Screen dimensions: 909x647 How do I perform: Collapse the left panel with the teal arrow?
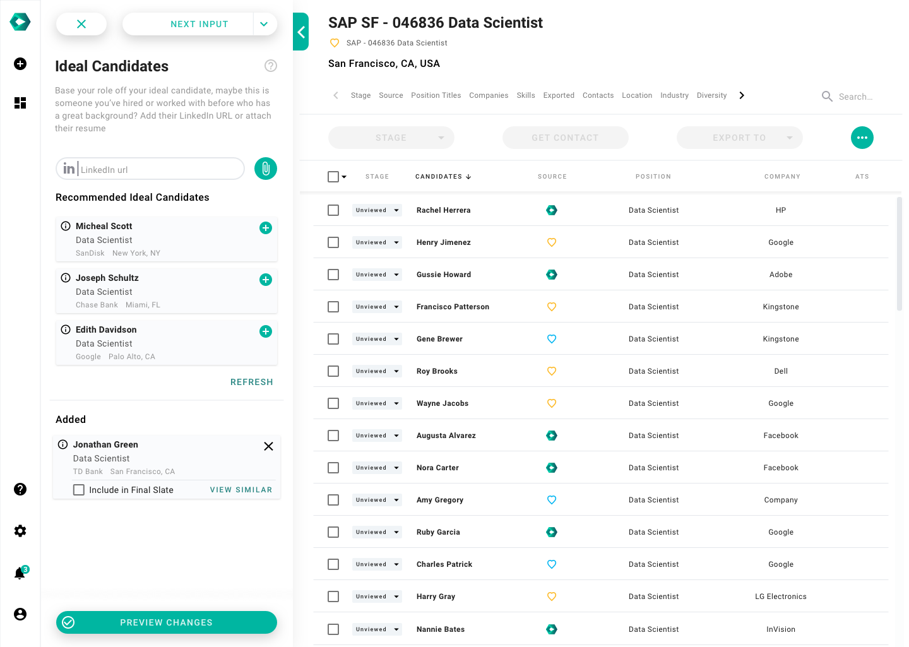click(x=301, y=32)
